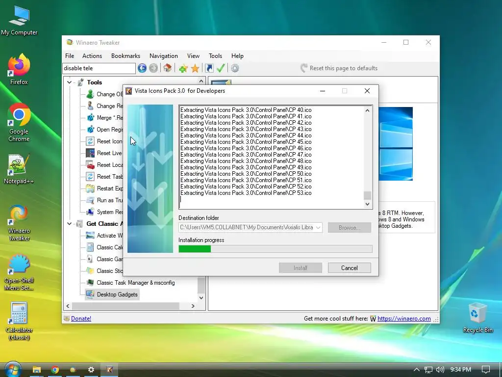Click the grayed Forward arrow in Winaero toolbar
Image resolution: width=502 pixels, height=377 pixels.
tap(153, 68)
